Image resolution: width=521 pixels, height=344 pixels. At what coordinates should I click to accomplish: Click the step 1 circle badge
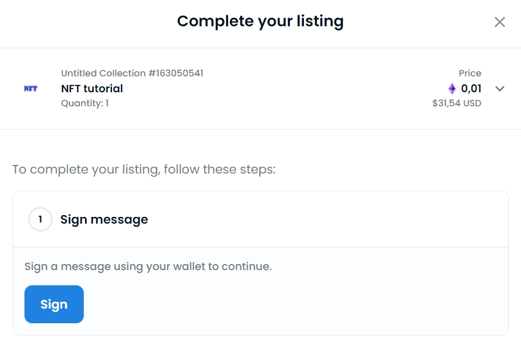[x=40, y=219]
